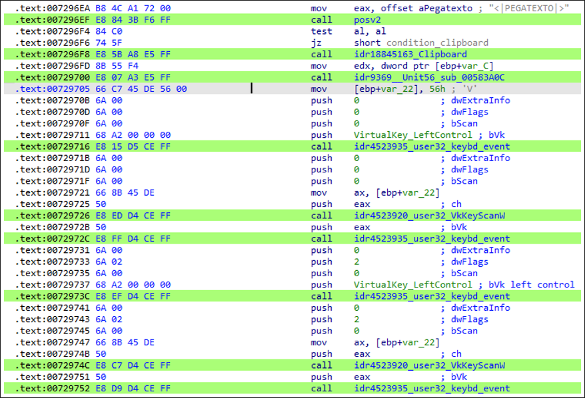
Task: Click last idr4523935_user32_keybd_event call at bottom
Action: click(x=432, y=388)
